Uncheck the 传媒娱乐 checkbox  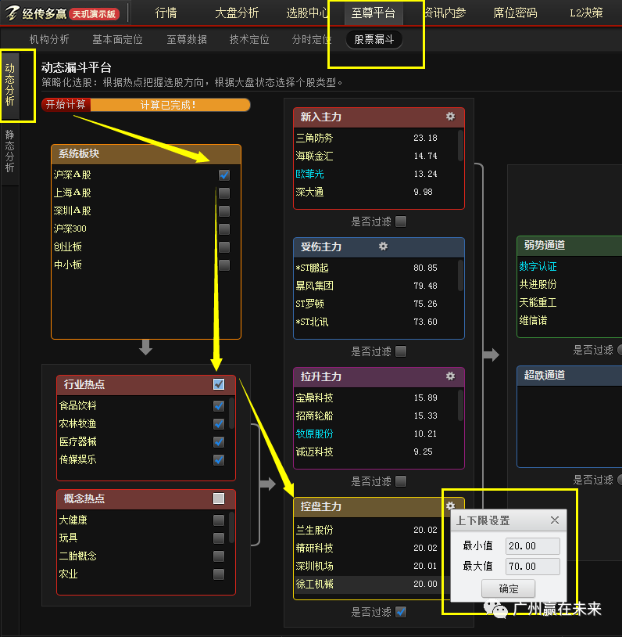[219, 459]
